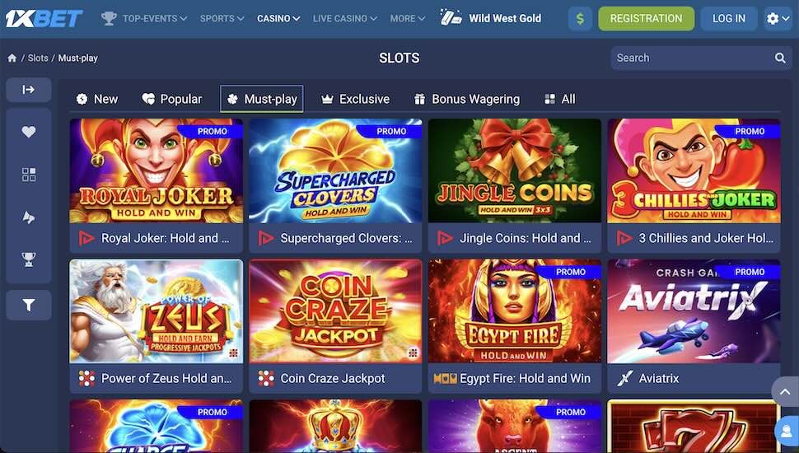The width and height of the screenshot is (799, 453).
Task: Open the Live Casino dropdown
Action: 345,19
